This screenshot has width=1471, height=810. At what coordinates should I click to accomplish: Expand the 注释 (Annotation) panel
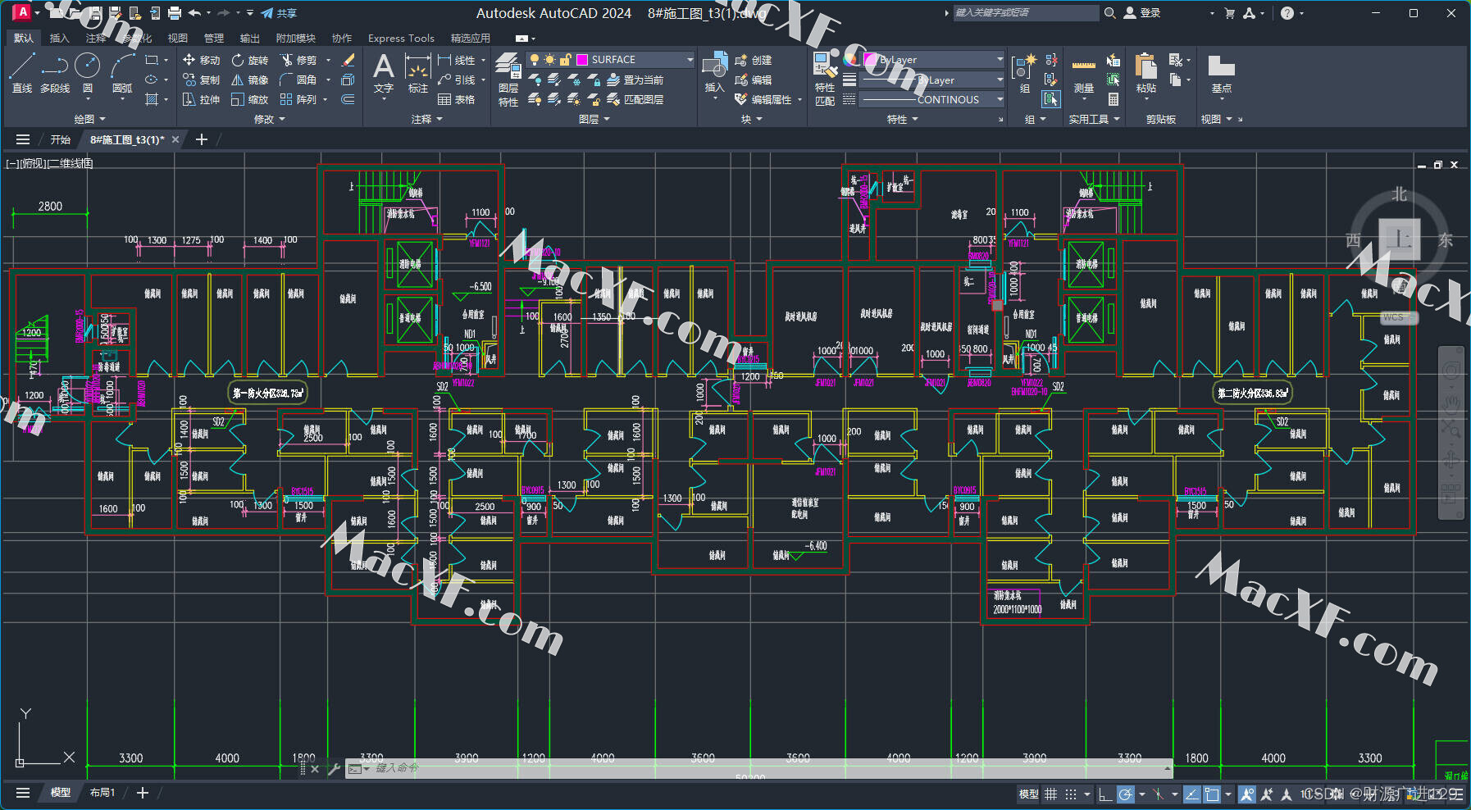pyautogui.click(x=426, y=120)
